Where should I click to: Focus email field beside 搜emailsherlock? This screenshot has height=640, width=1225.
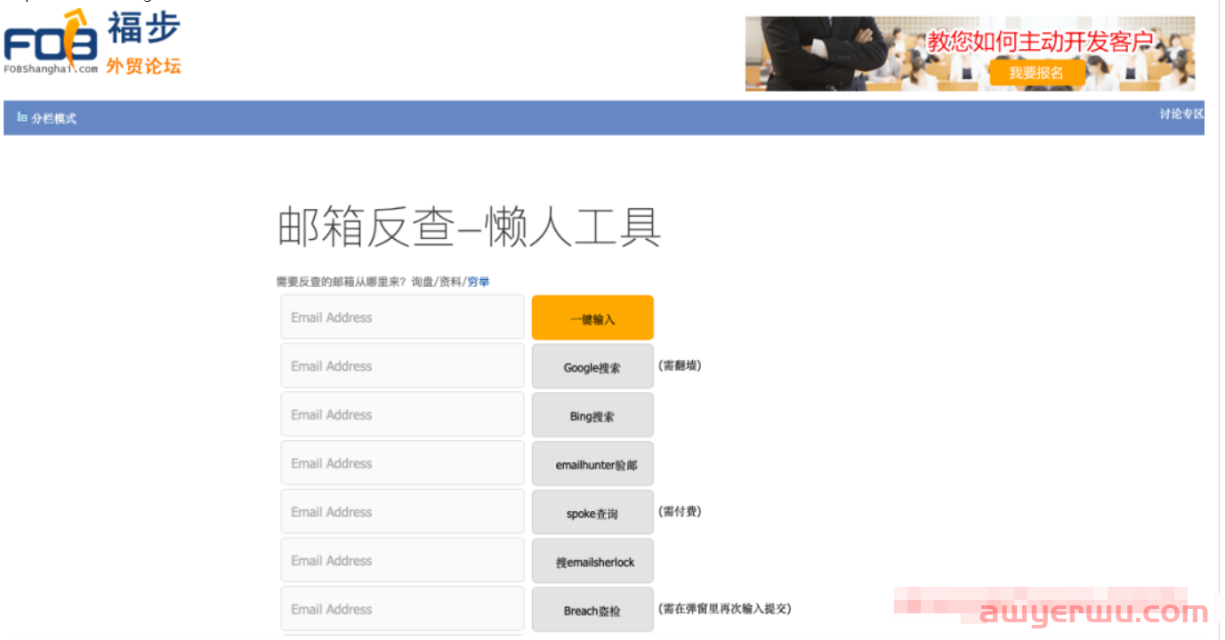(x=402, y=560)
